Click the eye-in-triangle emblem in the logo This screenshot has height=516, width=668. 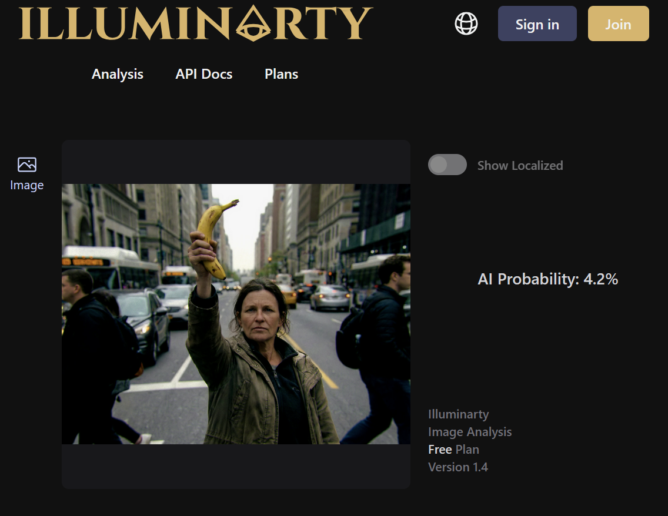(253, 24)
